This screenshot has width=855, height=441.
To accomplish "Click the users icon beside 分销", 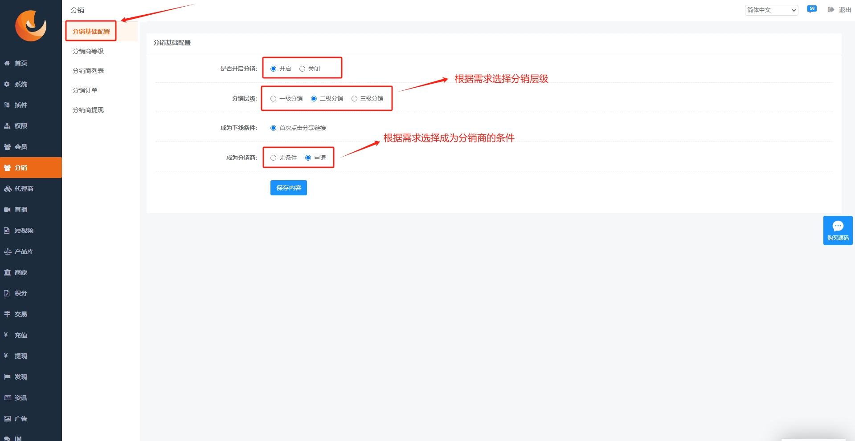I will pyautogui.click(x=7, y=168).
